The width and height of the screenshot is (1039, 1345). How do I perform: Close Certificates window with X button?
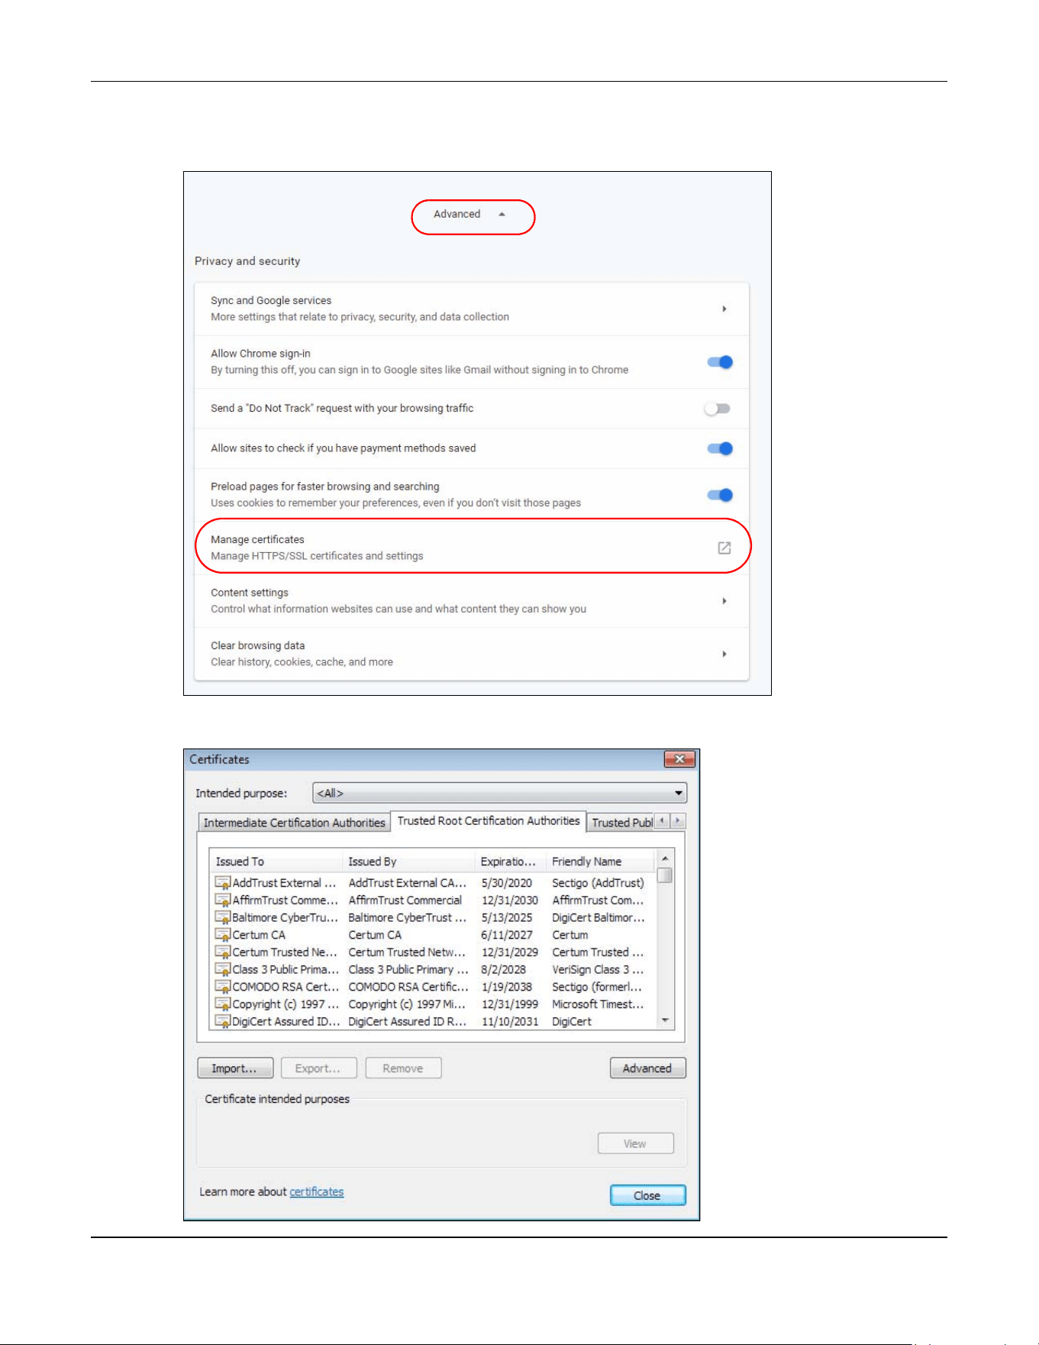click(x=679, y=759)
